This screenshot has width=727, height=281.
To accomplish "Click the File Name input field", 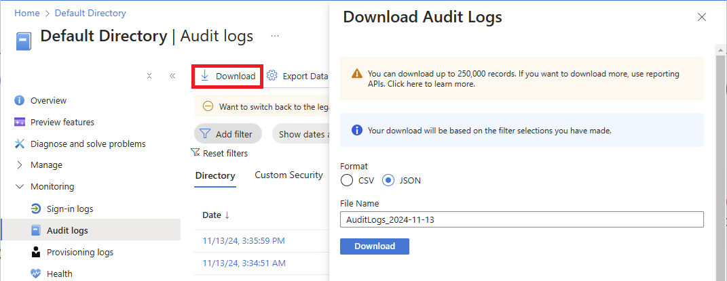I will (521, 219).
